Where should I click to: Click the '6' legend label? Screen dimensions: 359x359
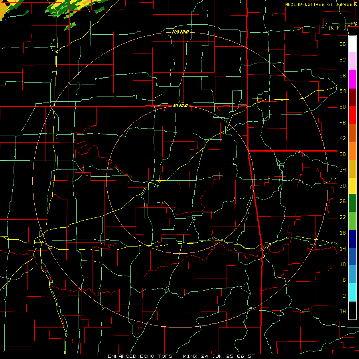[x=344, y=280]
